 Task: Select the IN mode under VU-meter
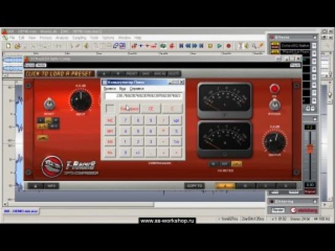point(213,164)
